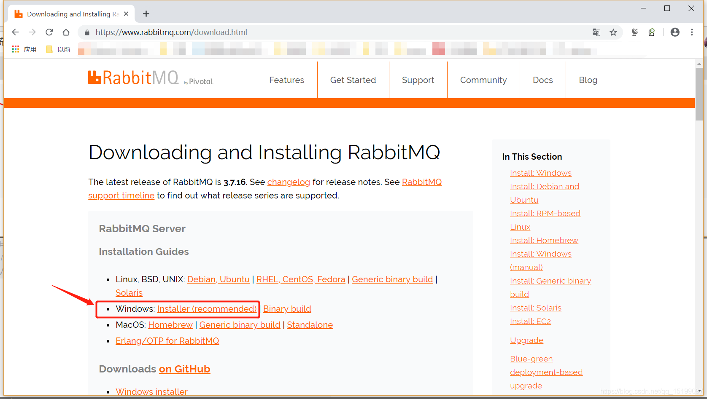Open the RHEL, CentOS, Fedora link

pyautogui.click(x=301, y=279)
